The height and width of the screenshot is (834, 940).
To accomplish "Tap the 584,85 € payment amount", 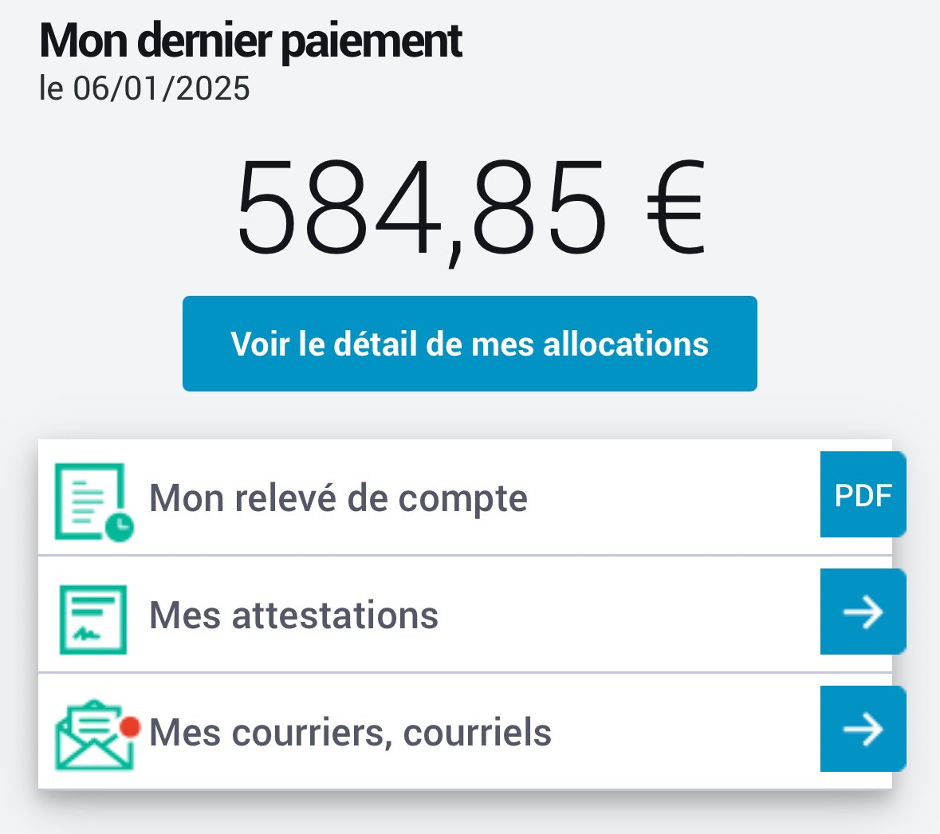I will click(x=470, y=210).
